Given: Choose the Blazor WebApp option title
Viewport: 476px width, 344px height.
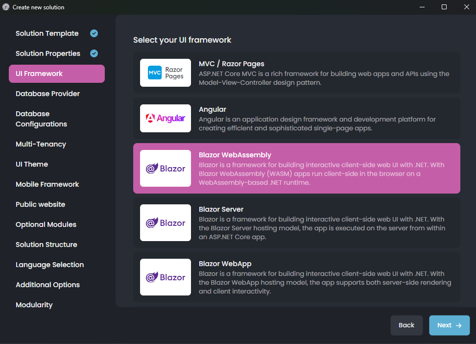Looking at the screenshot, I should coord(225,264).
